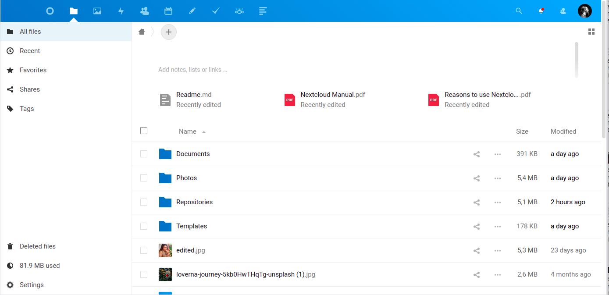Open the Files app icon
The image size is (609, 295).
(74, 11)
